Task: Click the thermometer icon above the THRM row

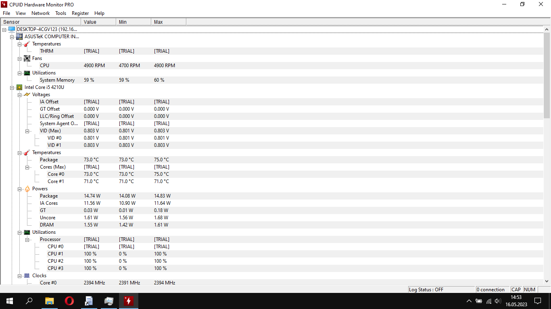Action: click(x=27, y=44)
